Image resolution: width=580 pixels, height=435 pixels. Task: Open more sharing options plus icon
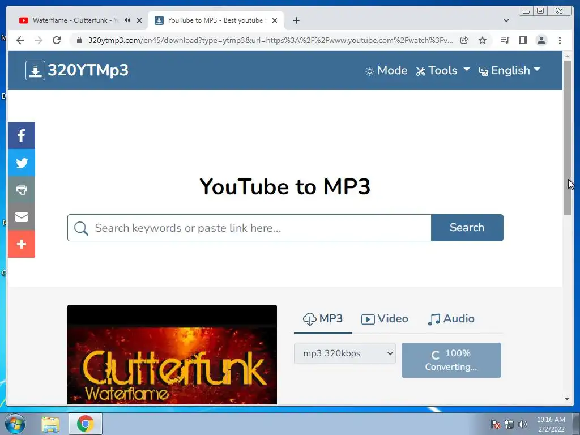[22, 244]
